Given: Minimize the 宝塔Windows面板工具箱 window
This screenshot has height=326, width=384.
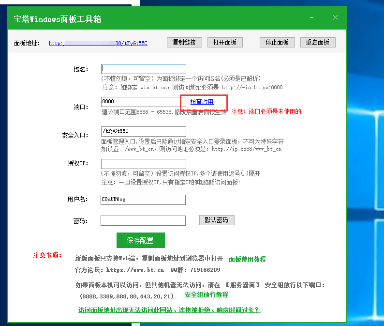Looking at the screenshot, I should pyautogui.click(x=312, y=17).
